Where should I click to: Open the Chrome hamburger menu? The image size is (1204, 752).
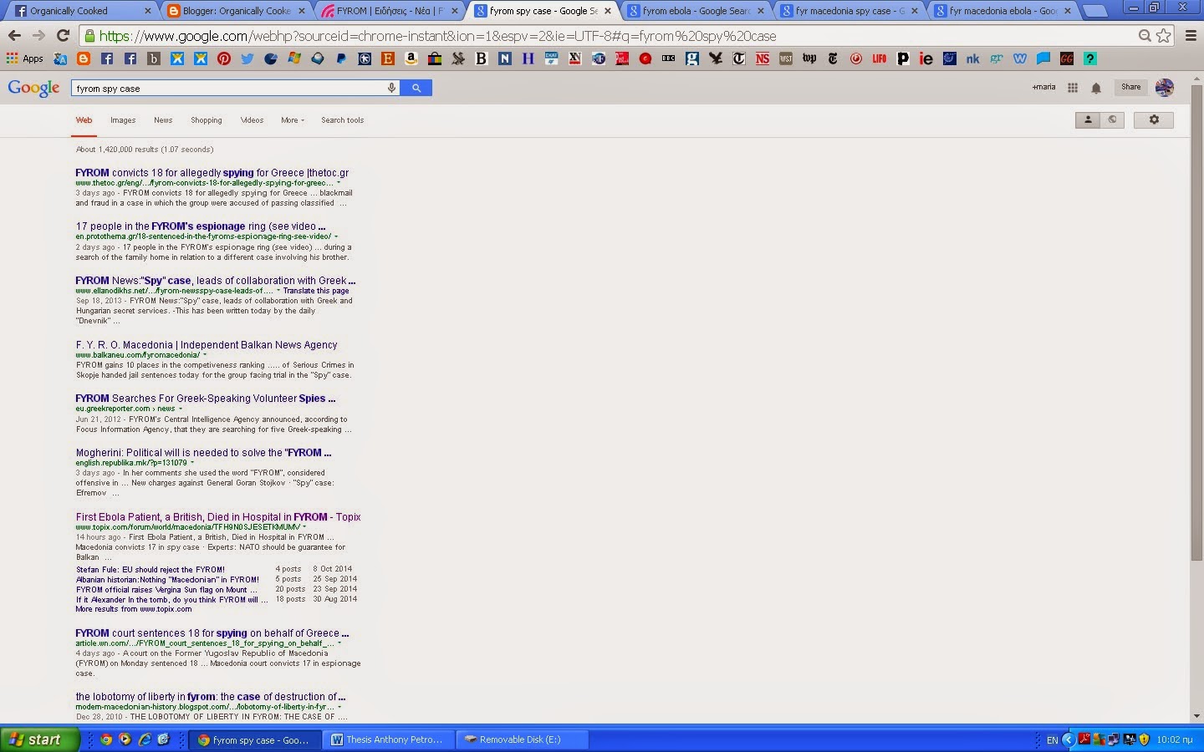tap(1191, 36)
